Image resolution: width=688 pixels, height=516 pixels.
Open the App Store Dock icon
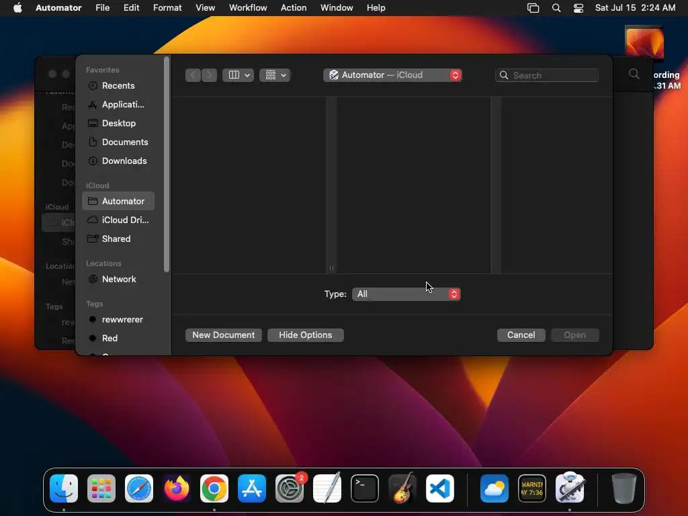click(x=252, y=488)
